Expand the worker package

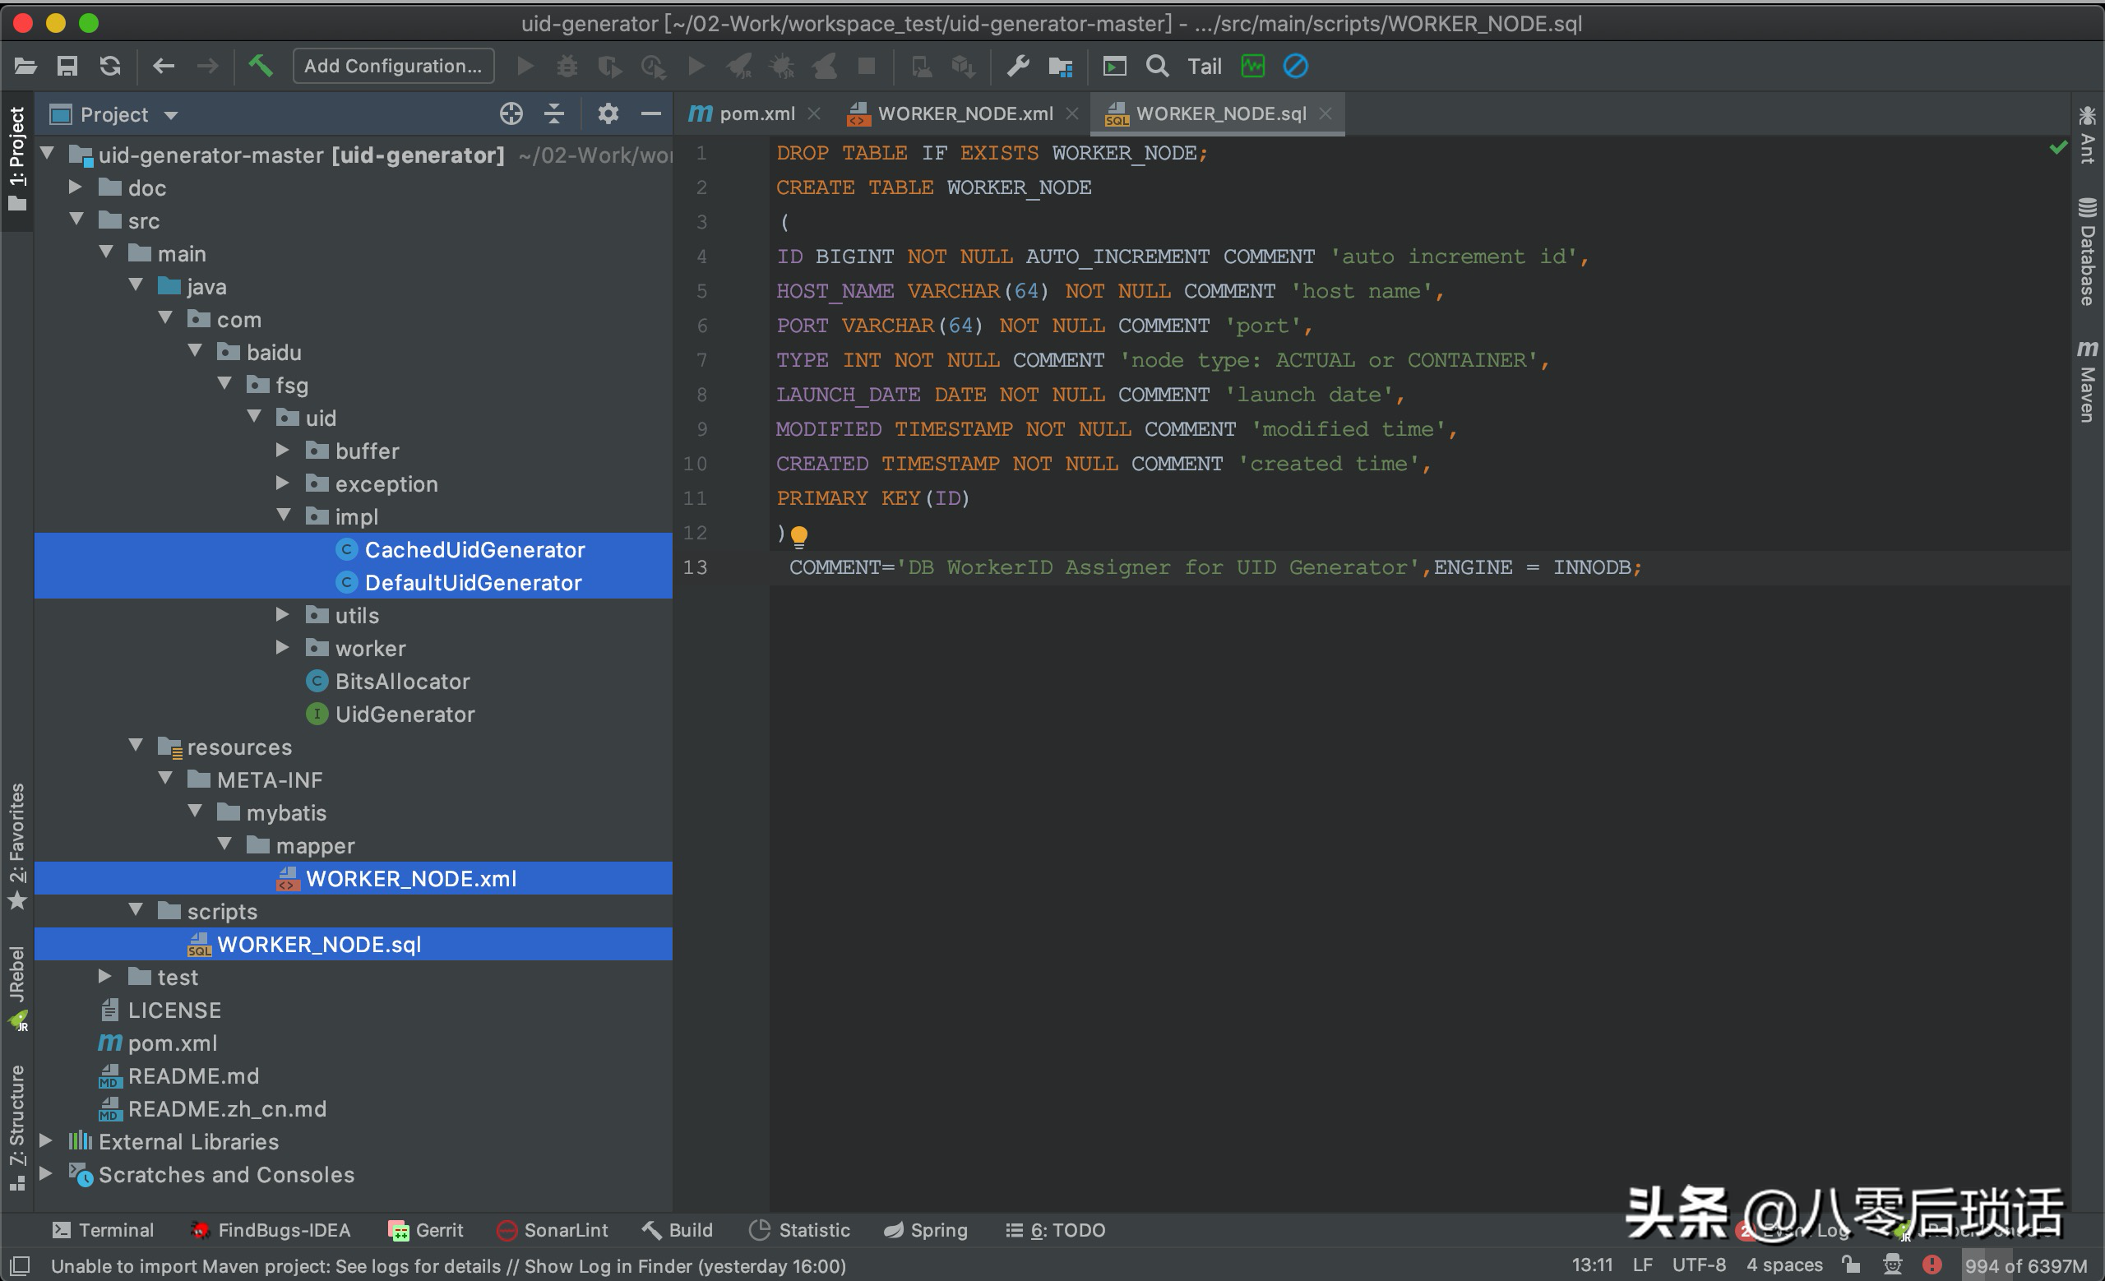(x=282, y=648)
